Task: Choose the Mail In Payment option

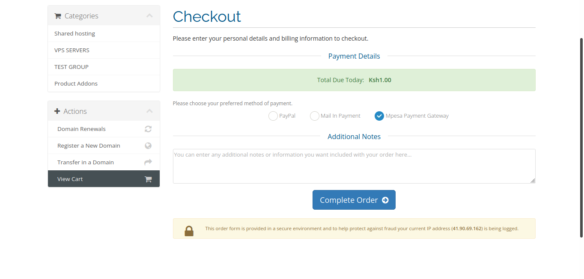Action: tap(315, 116)
